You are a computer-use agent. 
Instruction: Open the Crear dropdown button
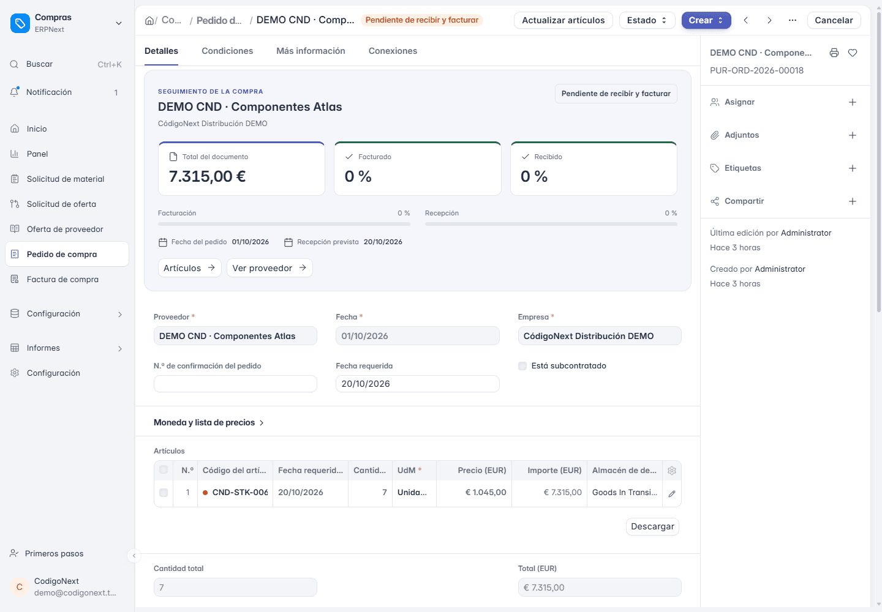(x=706, y=20)
